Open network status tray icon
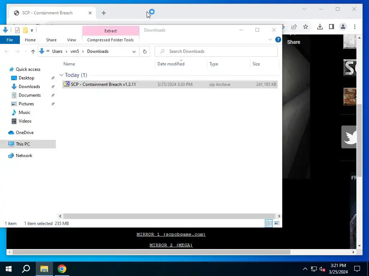The width and height of the screenshot is (369, 276). pos(314,269)
